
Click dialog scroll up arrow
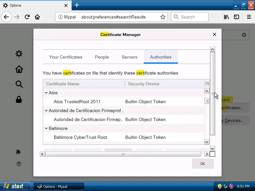212,49
